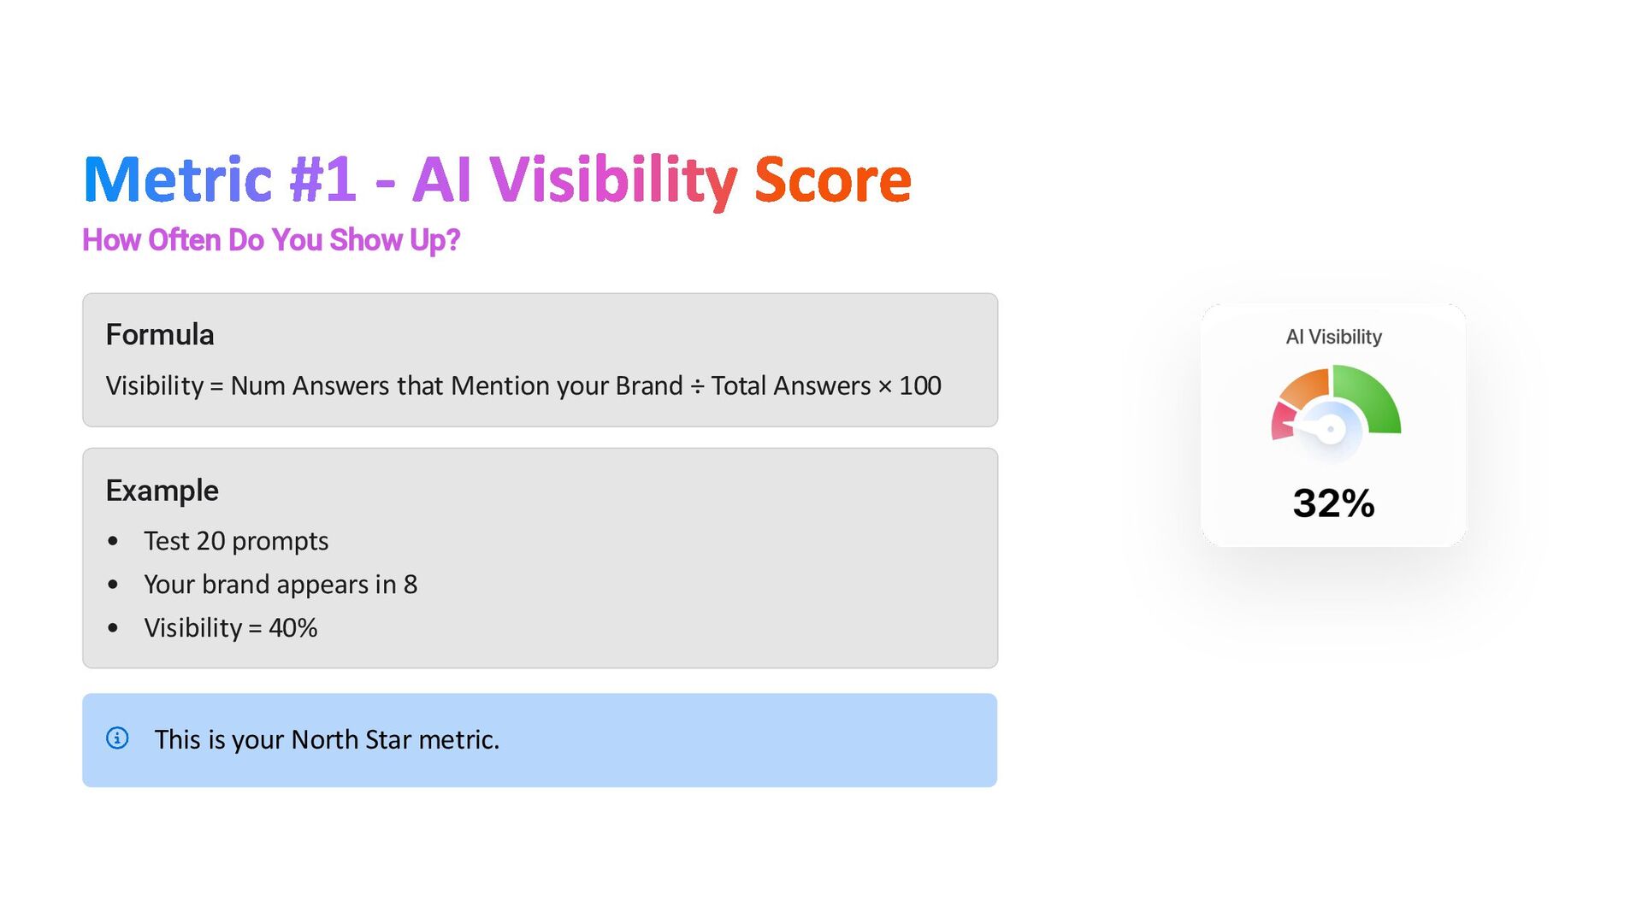Image resolution: width=1642 pixels, height=923 pixels.
Task: Select the subtitle "How Often Do You Show Up?"
Action: pos(271,240)
